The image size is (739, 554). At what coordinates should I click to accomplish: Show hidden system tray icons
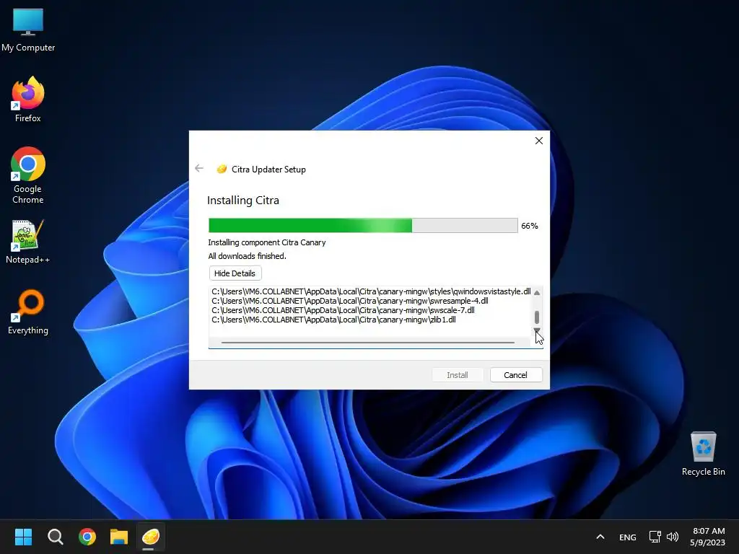(600, 537)
